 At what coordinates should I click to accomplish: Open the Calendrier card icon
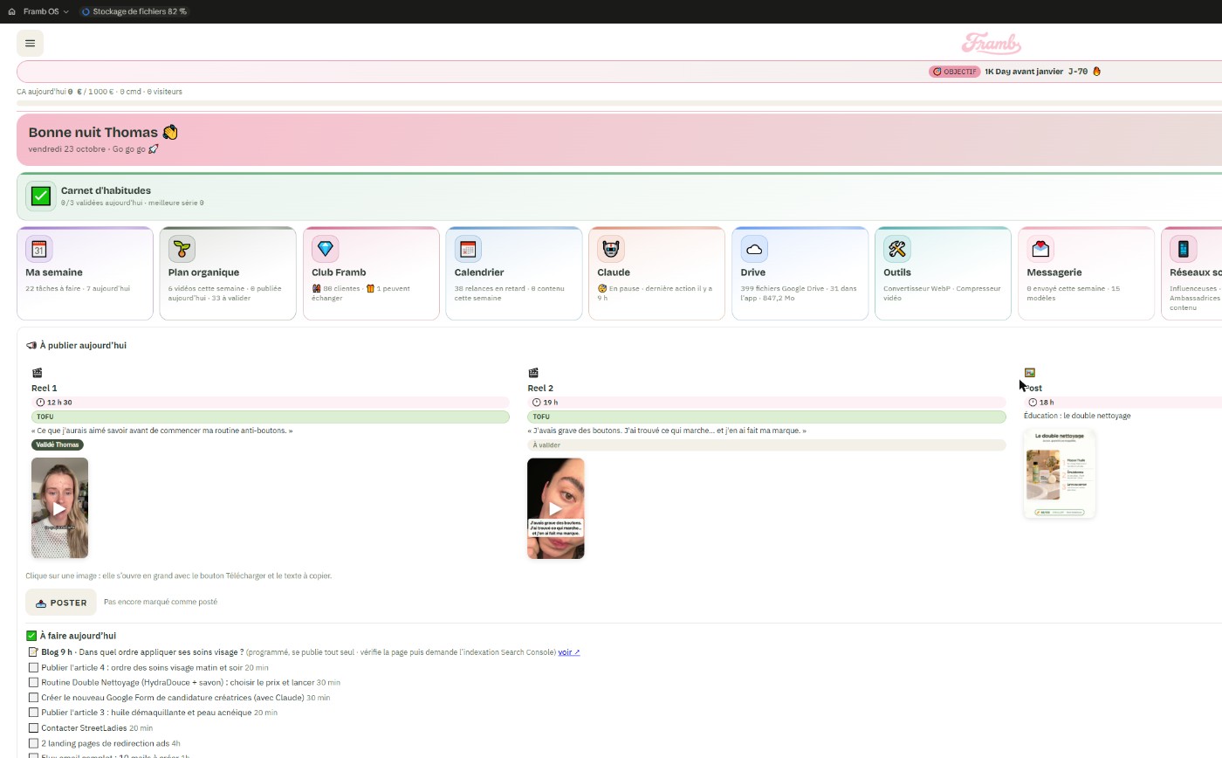click(468, 249)
